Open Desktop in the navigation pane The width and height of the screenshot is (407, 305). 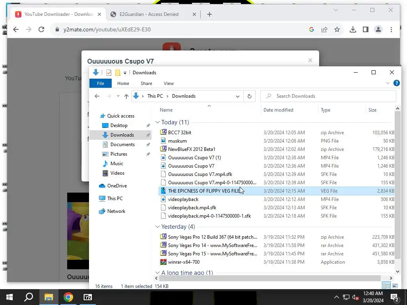(x=118, y=125)
